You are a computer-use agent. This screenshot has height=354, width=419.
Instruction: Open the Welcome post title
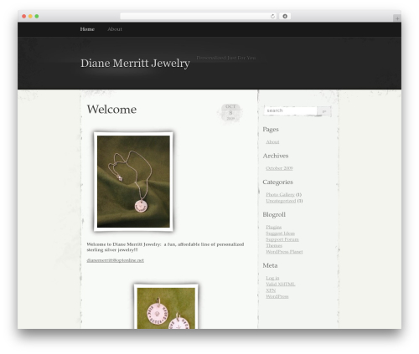click(111, 110)
